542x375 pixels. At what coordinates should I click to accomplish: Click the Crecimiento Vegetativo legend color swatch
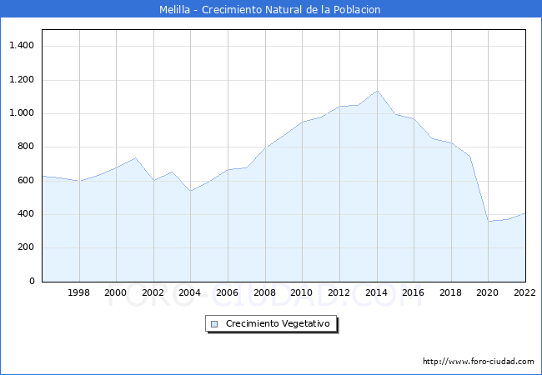(214, 324)
